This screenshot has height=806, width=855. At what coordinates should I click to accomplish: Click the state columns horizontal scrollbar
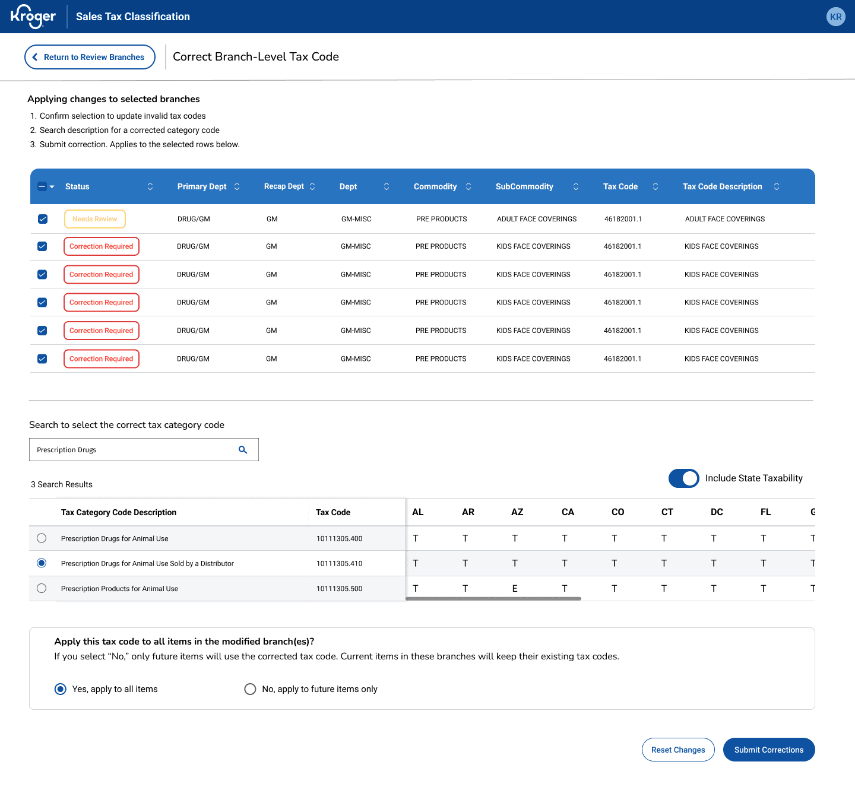click(493, 599)
